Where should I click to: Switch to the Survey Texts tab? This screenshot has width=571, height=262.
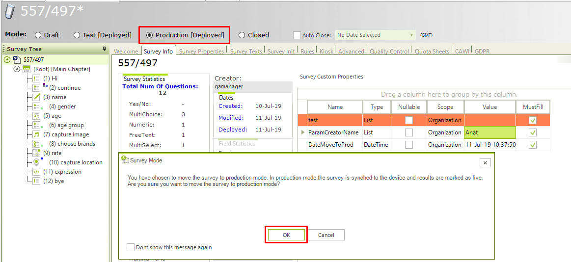pyautogui.click(x=246, y=52)
